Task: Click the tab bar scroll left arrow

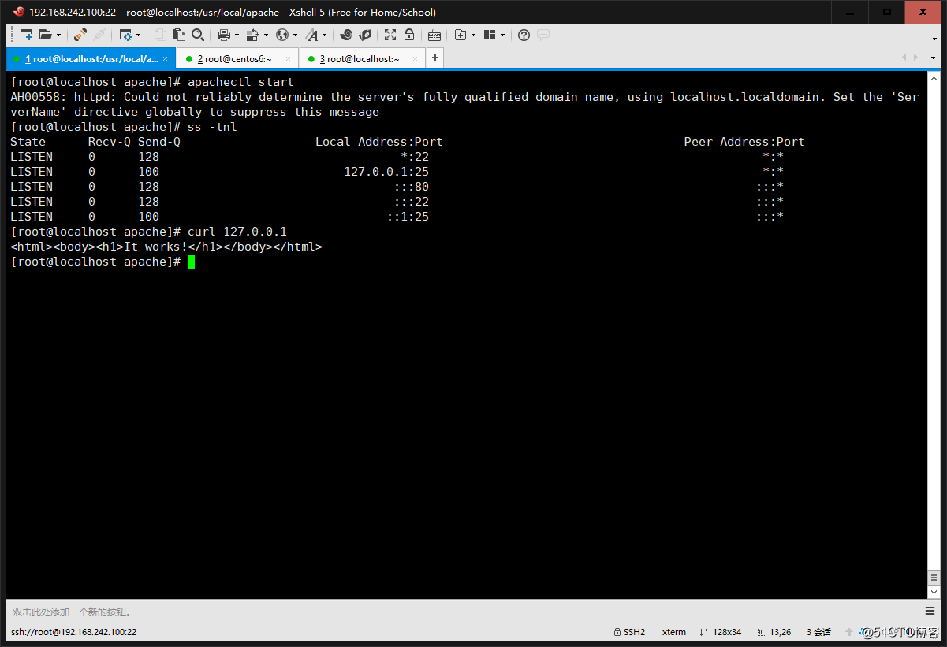Action: click(x=904, y=58)
